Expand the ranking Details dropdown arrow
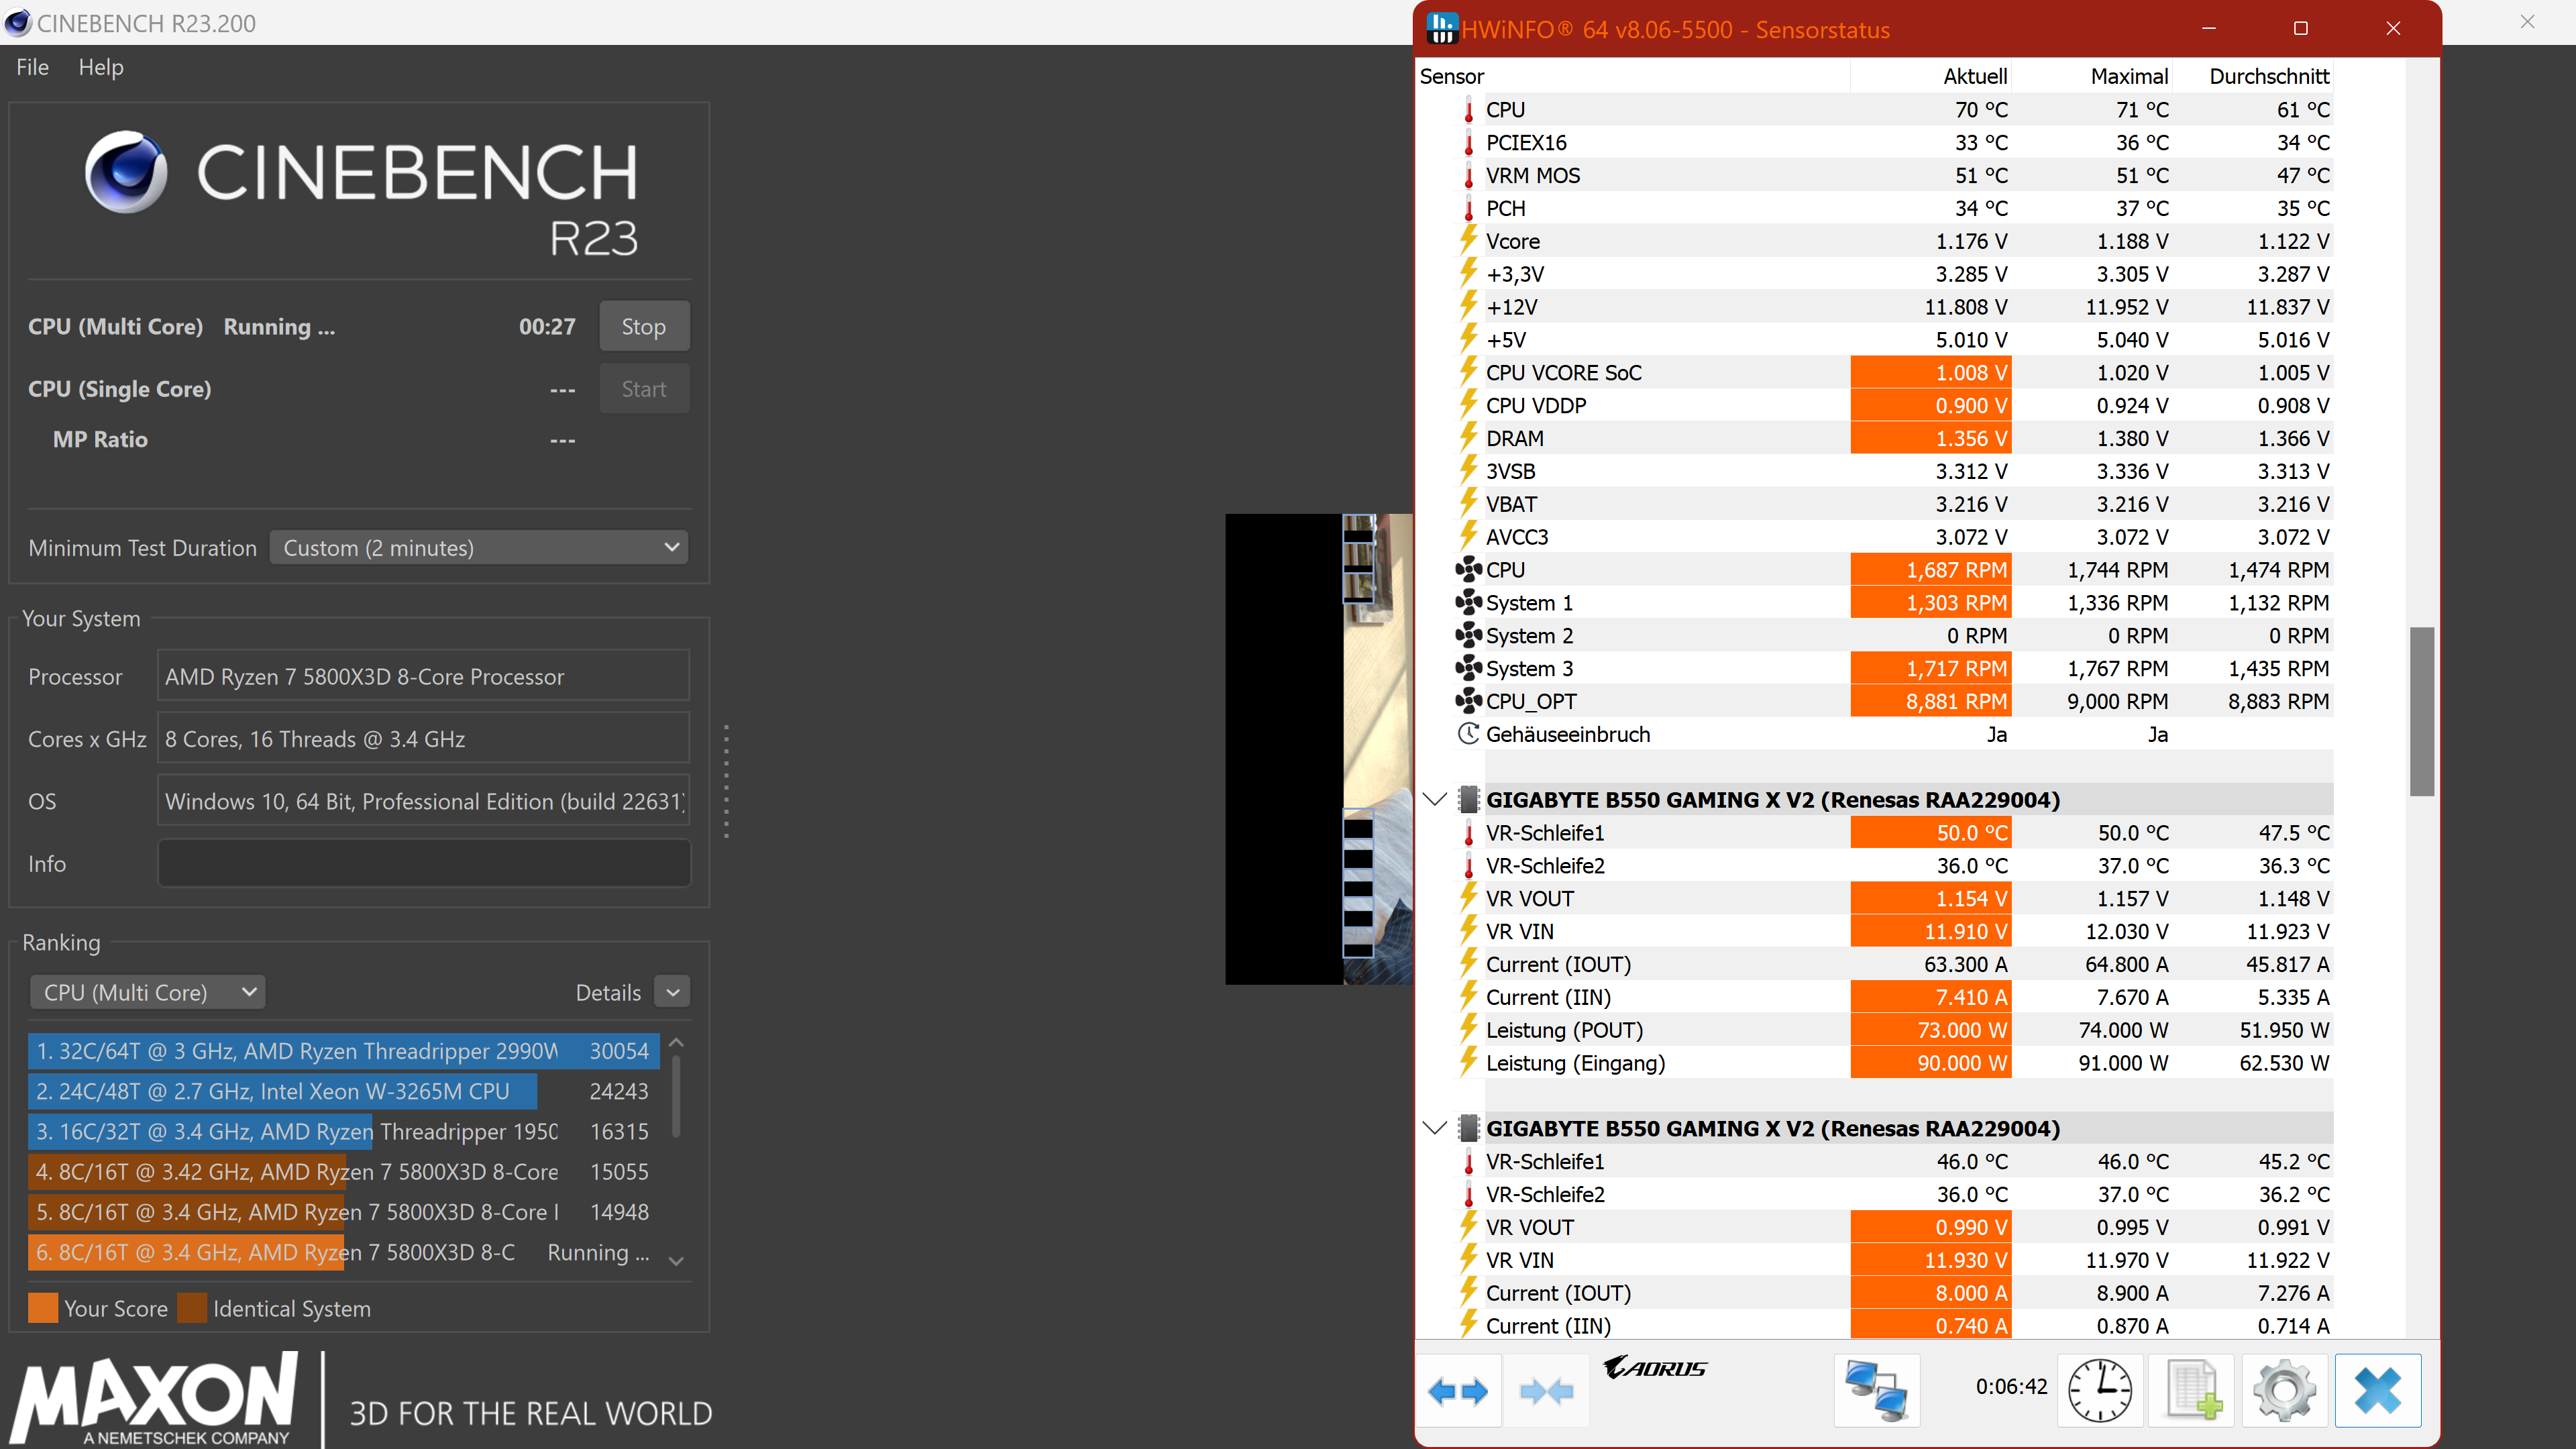Screen dimensions: 2576x1449 point(673,992)
